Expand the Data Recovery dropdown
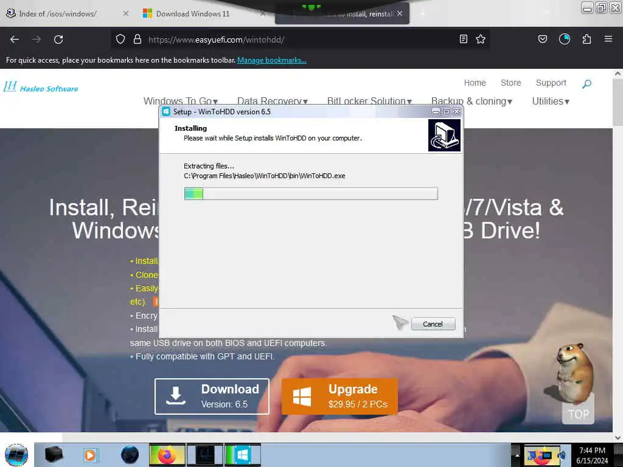 click(273, 102)
